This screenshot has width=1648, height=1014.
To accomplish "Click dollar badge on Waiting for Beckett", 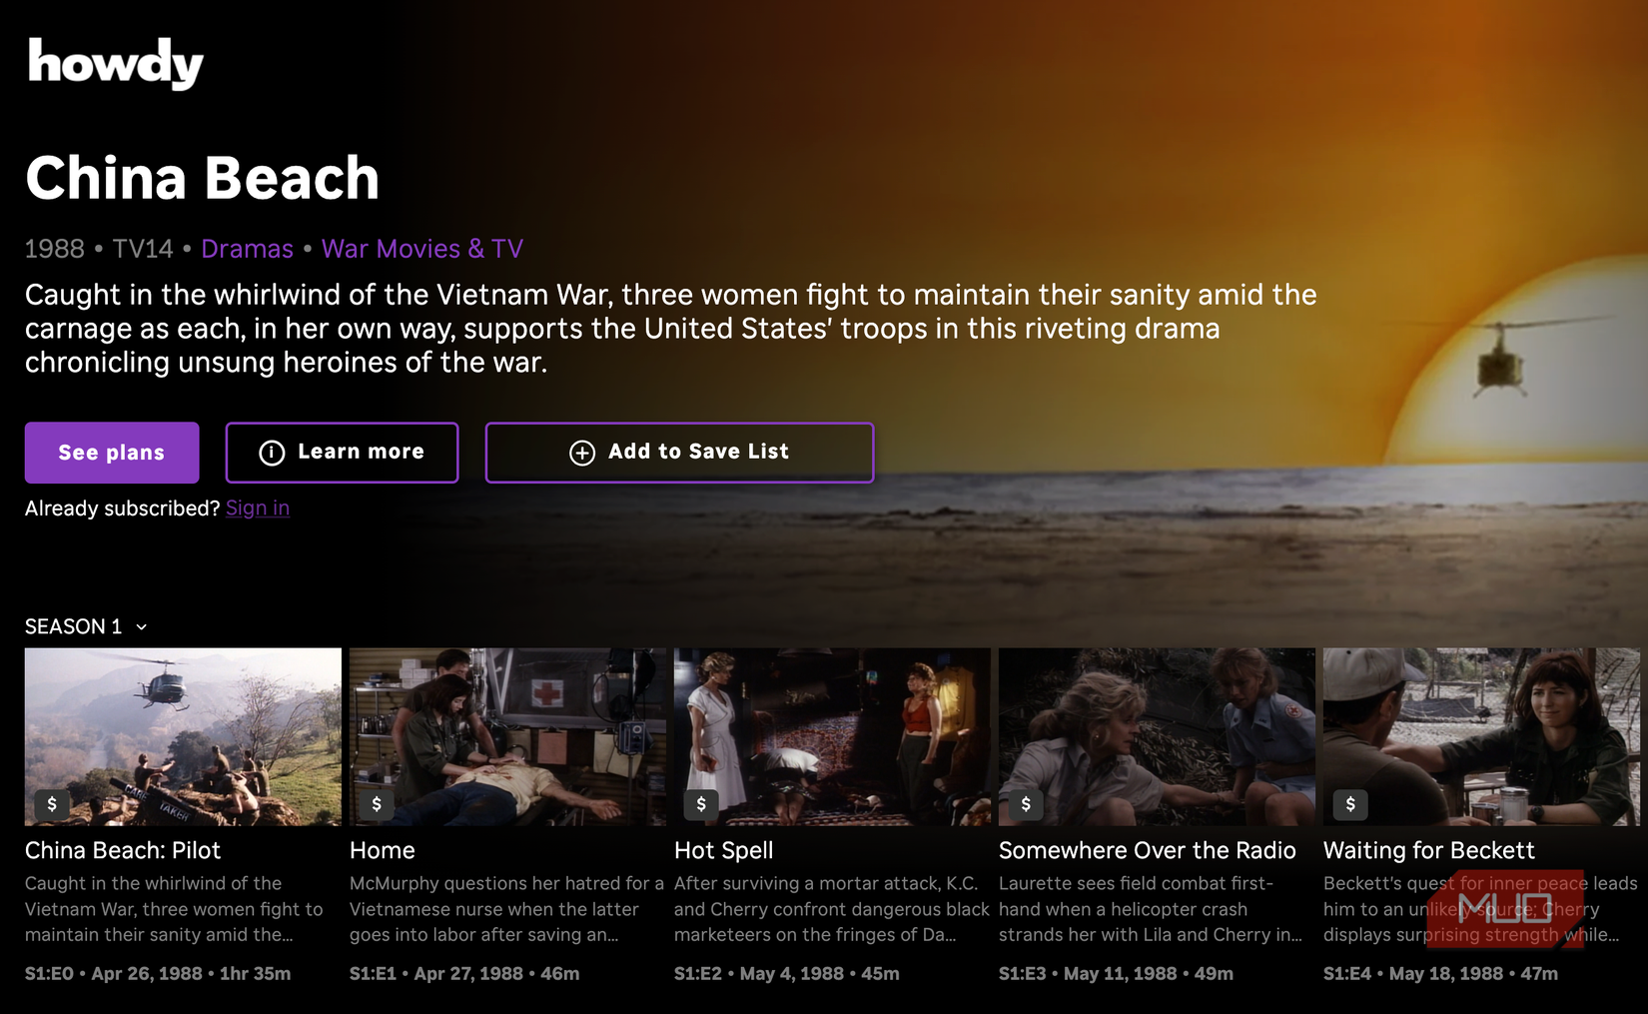I will 1350,803.
